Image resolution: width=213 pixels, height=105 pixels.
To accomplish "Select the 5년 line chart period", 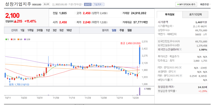I will (61, 30).
